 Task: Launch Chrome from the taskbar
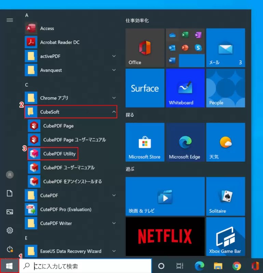click(237, 266)
